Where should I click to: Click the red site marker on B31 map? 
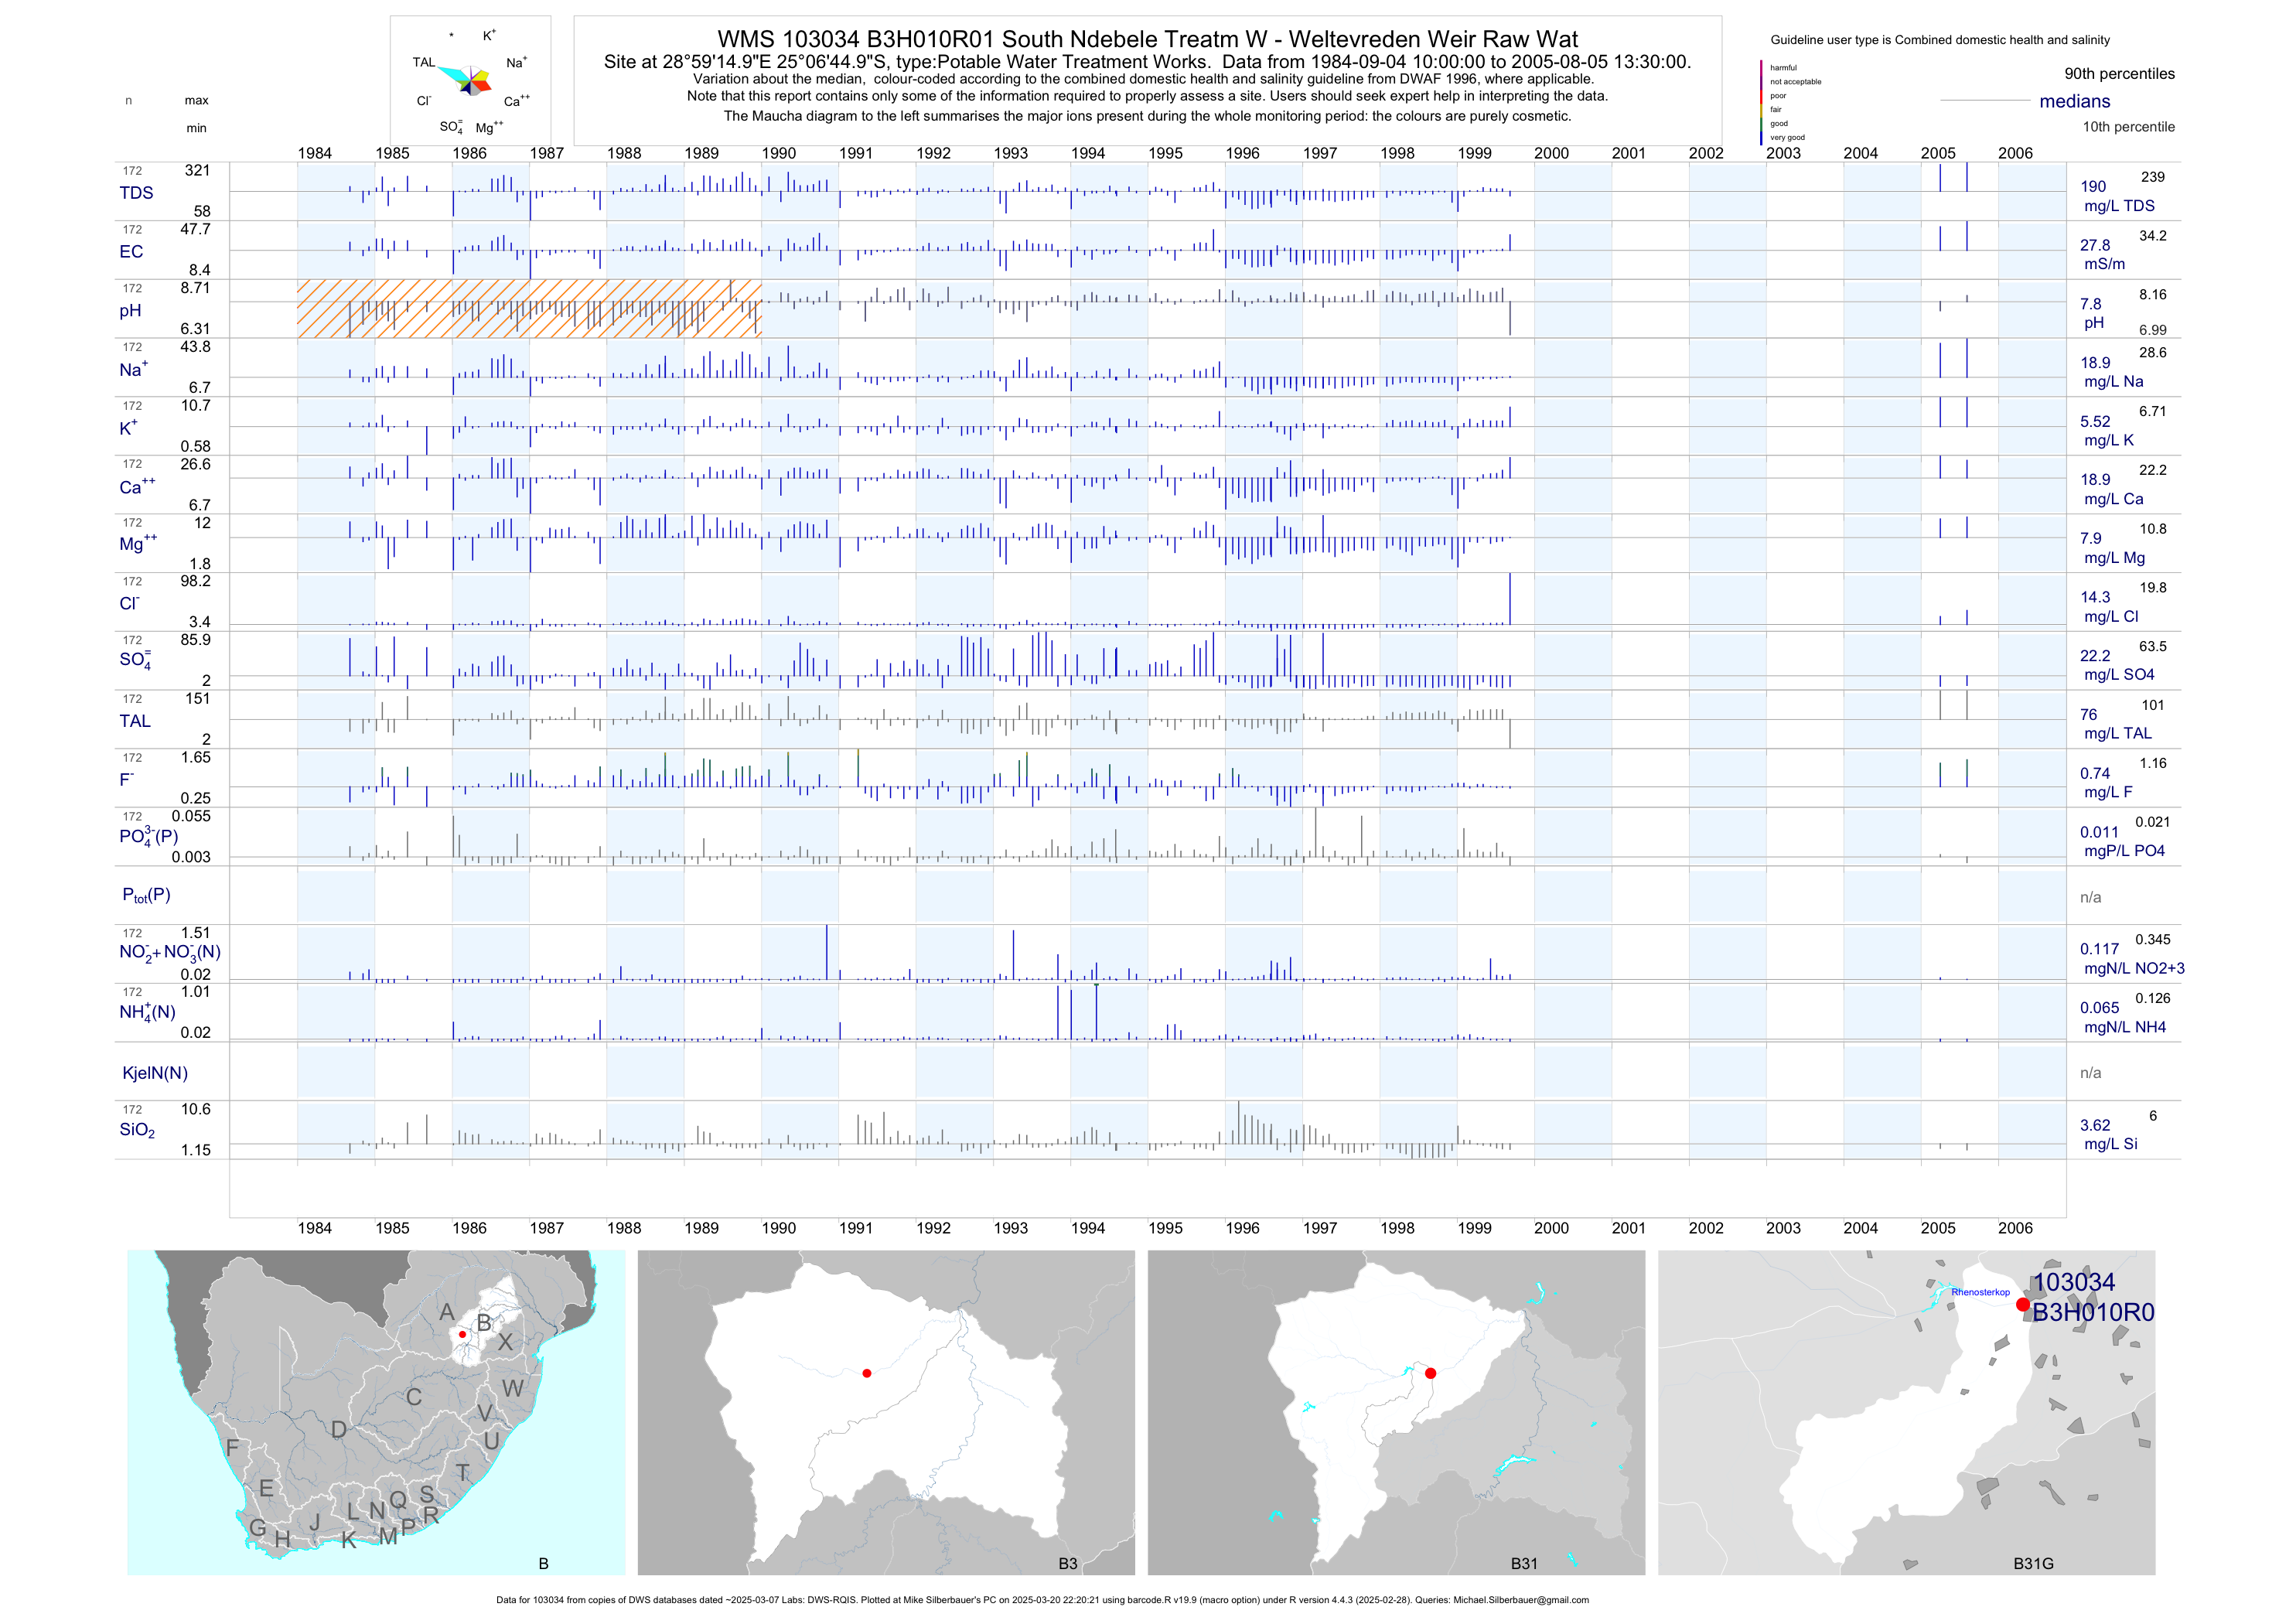(x=1430, y=1373)
